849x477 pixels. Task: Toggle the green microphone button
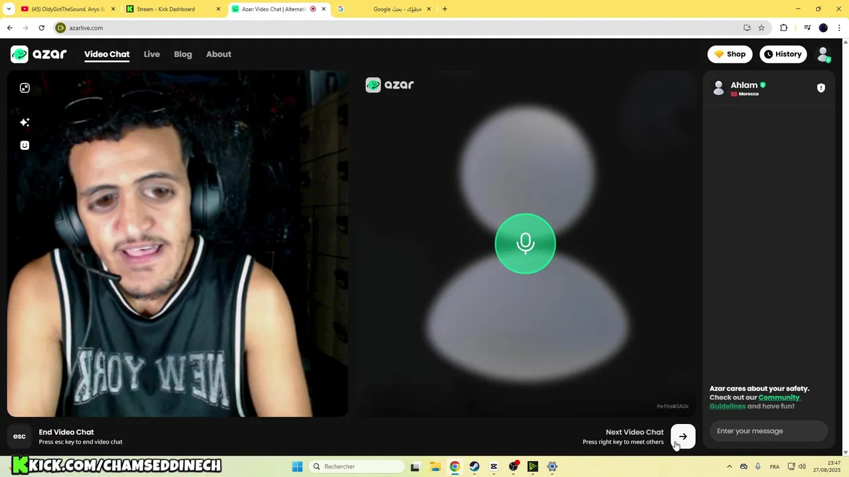[525, 243]
